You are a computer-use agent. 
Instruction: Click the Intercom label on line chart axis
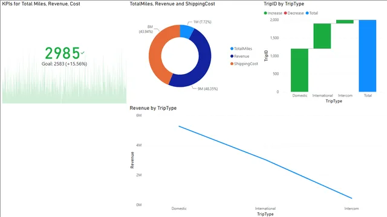pos(351,209)
